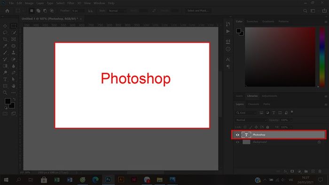This screenshot has height=185, width=329.
Task: Click the Add layer mask icon
Action: click(x=292, y=171)
